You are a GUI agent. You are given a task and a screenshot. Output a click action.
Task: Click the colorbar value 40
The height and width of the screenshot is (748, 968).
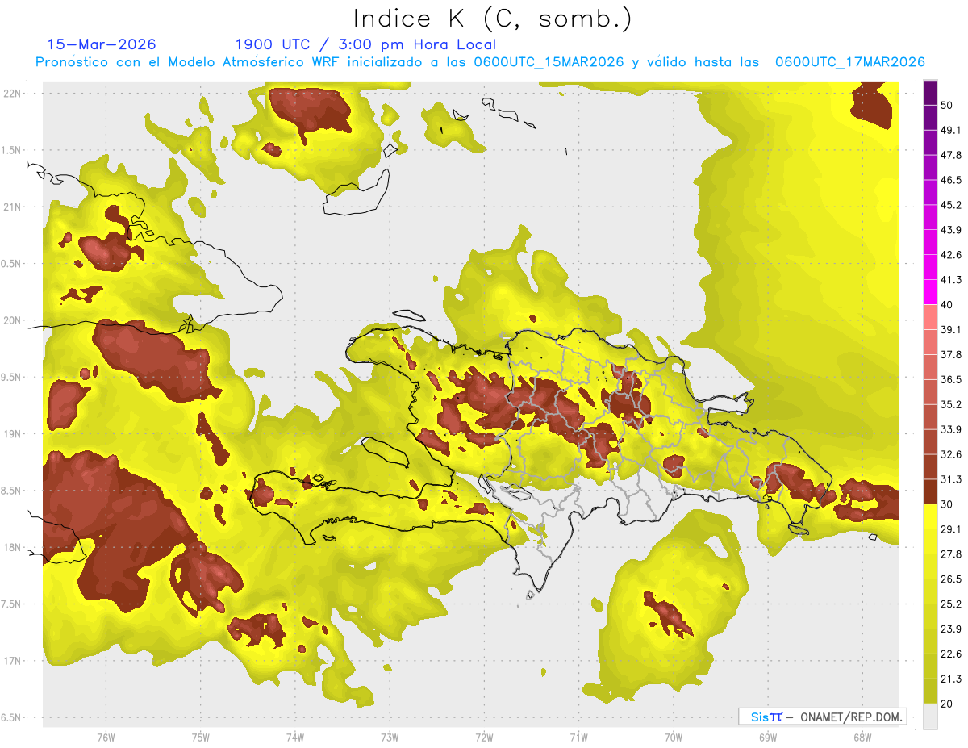pos(946,305)
